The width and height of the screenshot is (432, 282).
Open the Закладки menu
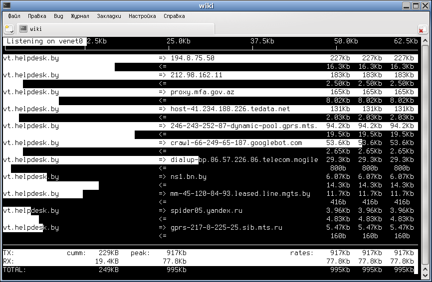pyautogui.click(x=109, y=16)
